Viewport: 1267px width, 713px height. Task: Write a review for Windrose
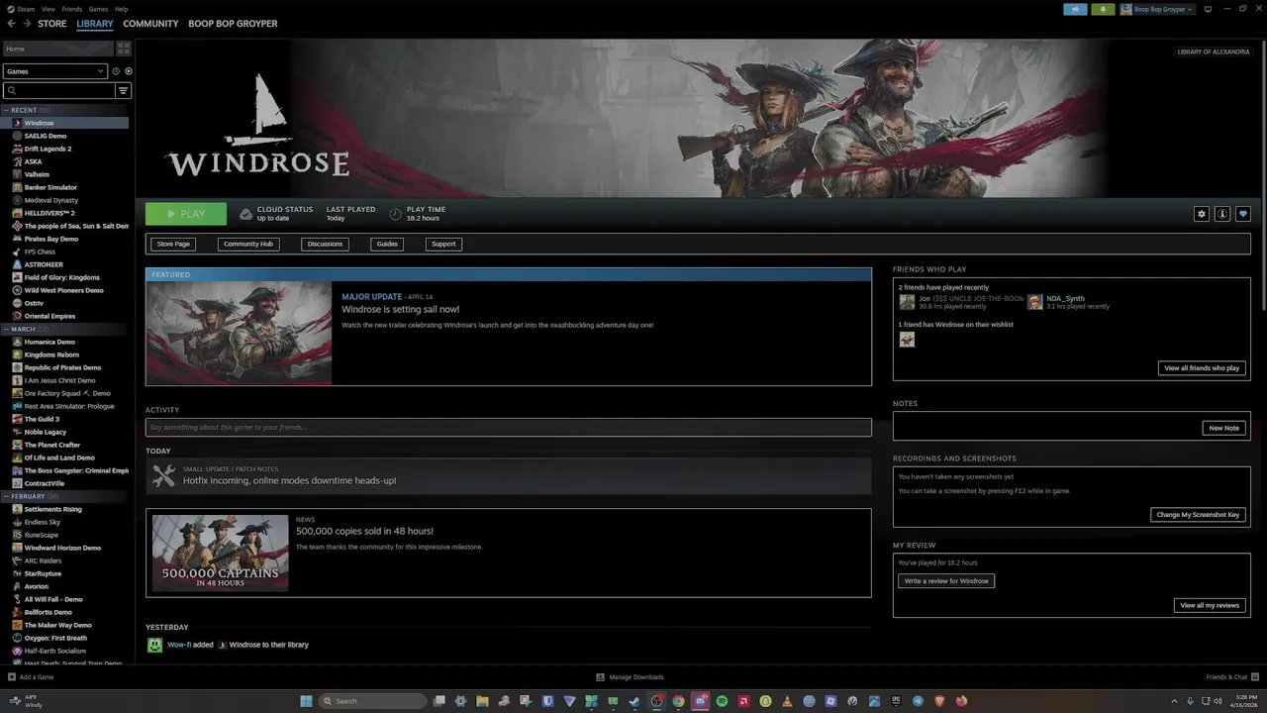[x=946, y=581]
